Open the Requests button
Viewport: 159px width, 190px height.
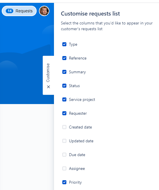19,11
